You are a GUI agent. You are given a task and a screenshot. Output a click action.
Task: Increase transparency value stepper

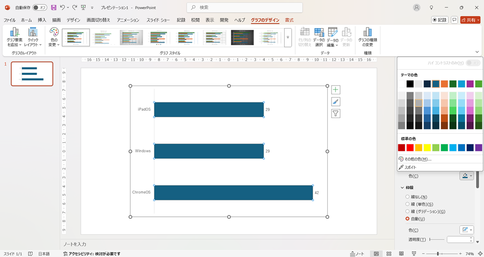471,238
